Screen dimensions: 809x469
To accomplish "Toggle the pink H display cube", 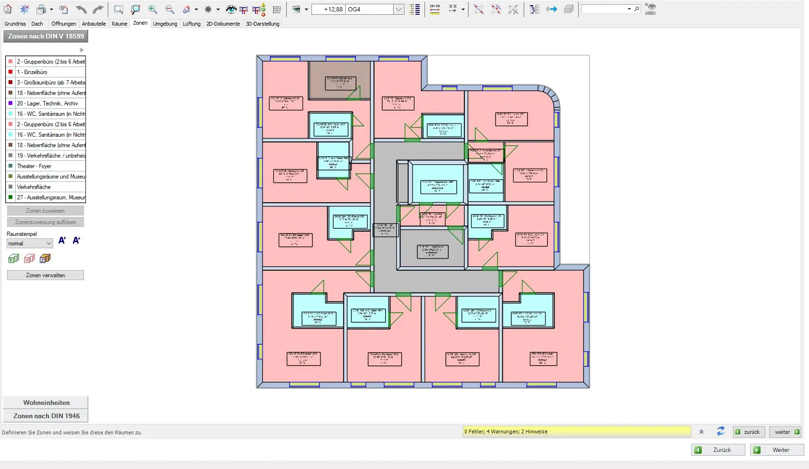I will tap(29, 259).
